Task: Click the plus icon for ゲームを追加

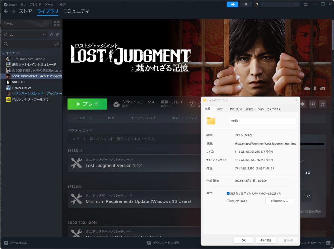Action: point(6,242)
